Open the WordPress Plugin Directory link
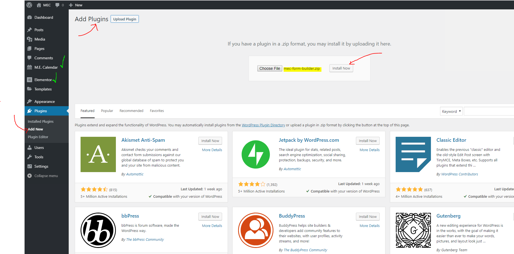Image resolution: width=514 pixels, height=254 pixels. (x=263, y=125)
